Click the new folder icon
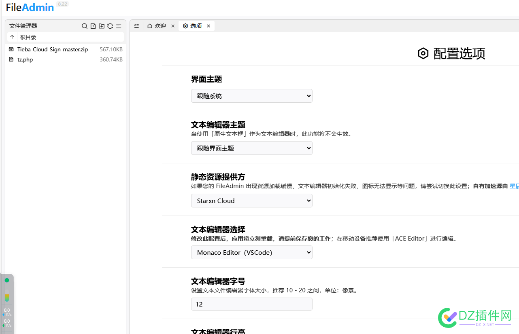Screen dimensions: 519x334 pos(102,26)
